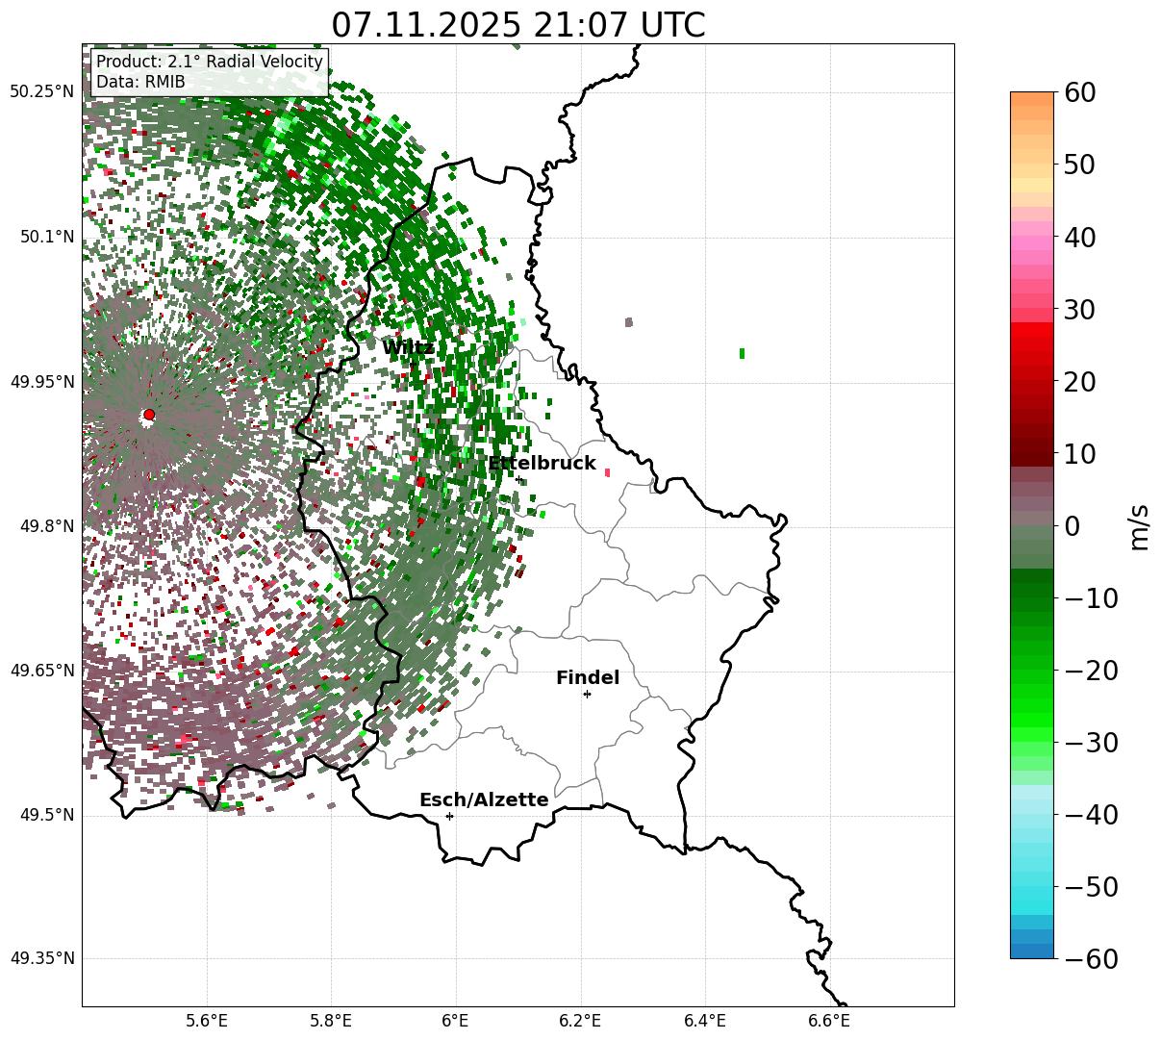1161x1040 pixels.
Task: Click the Findel city label
Action: coord(588,678)
